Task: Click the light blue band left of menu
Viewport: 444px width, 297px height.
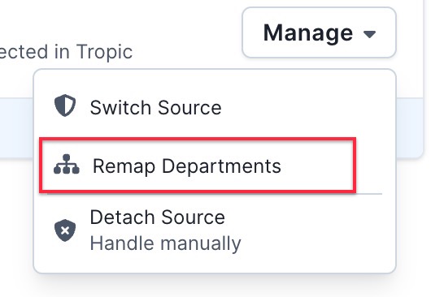Action: tap(16, 127)
